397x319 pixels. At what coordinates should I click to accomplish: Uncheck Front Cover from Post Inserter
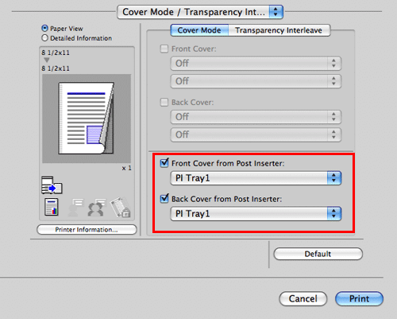164,163
